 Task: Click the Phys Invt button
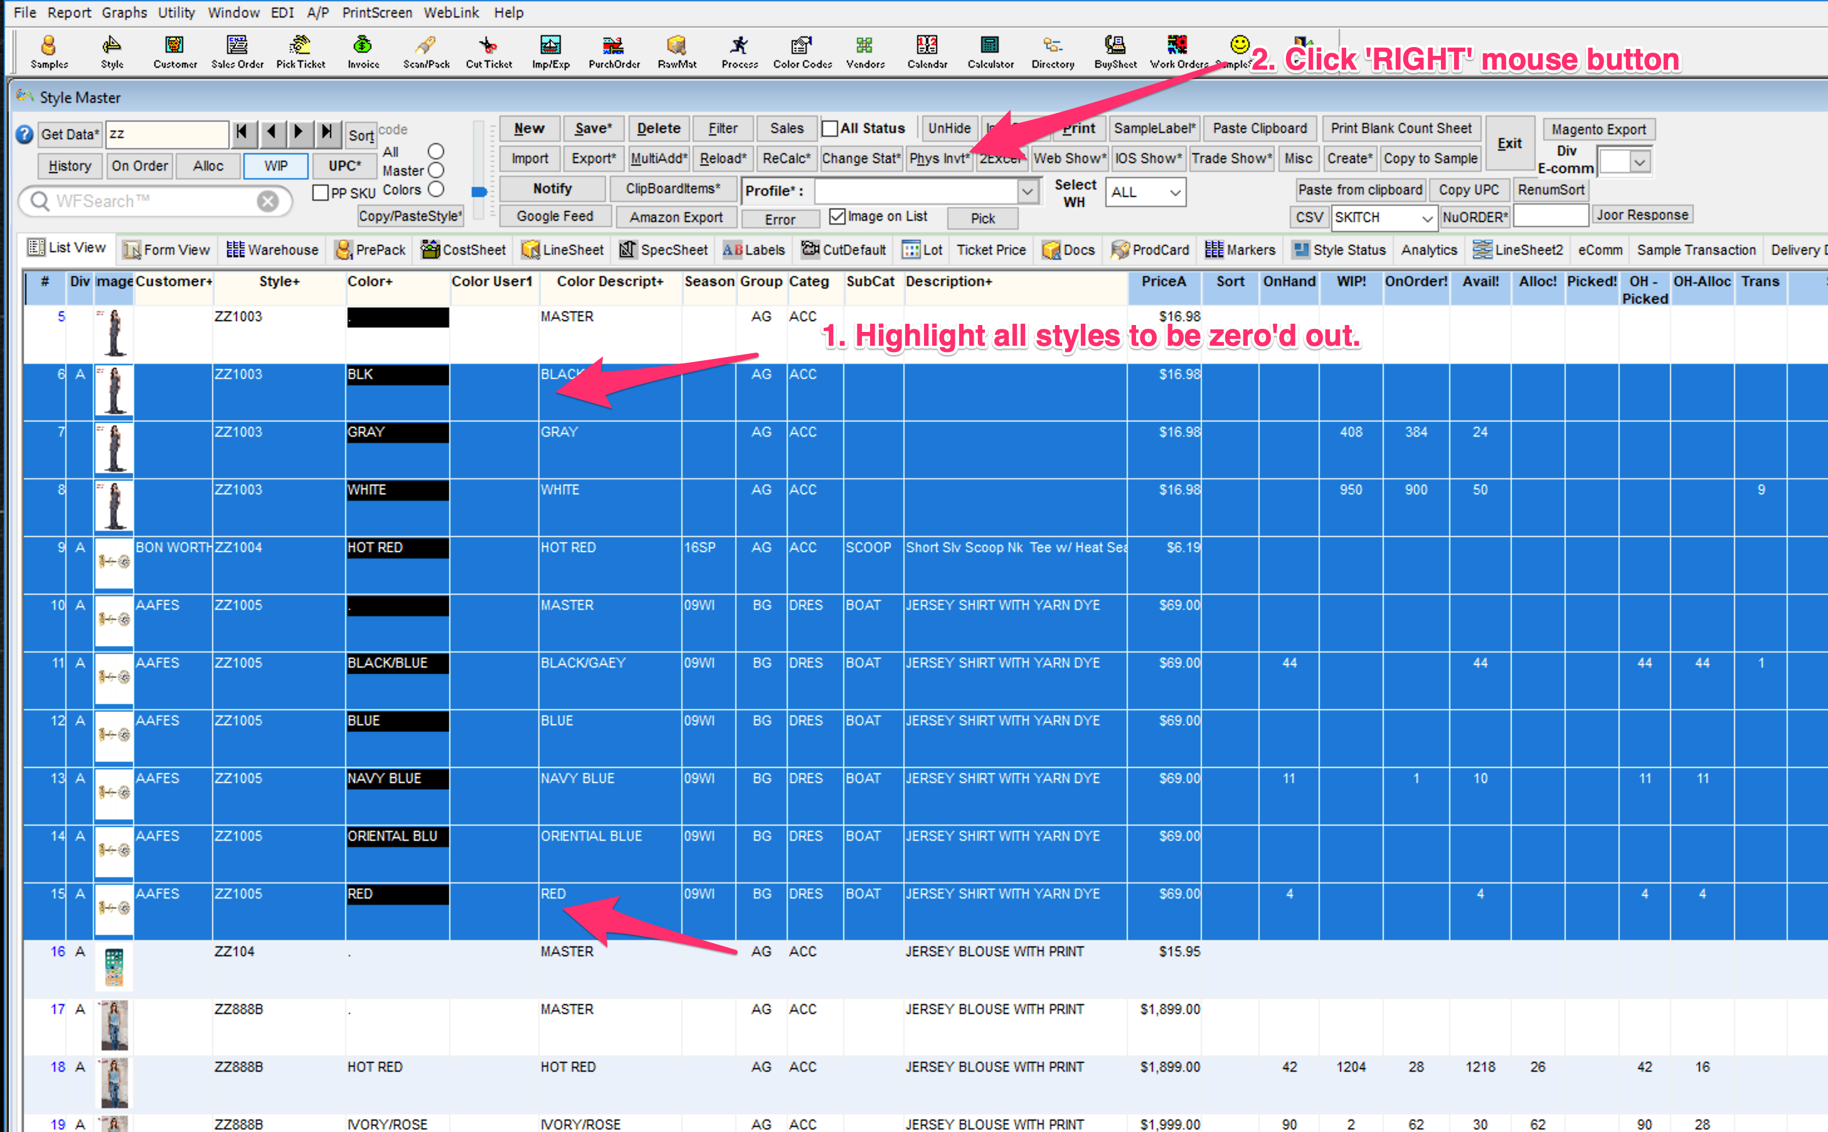pyautogui.click(x=938, y=159)
